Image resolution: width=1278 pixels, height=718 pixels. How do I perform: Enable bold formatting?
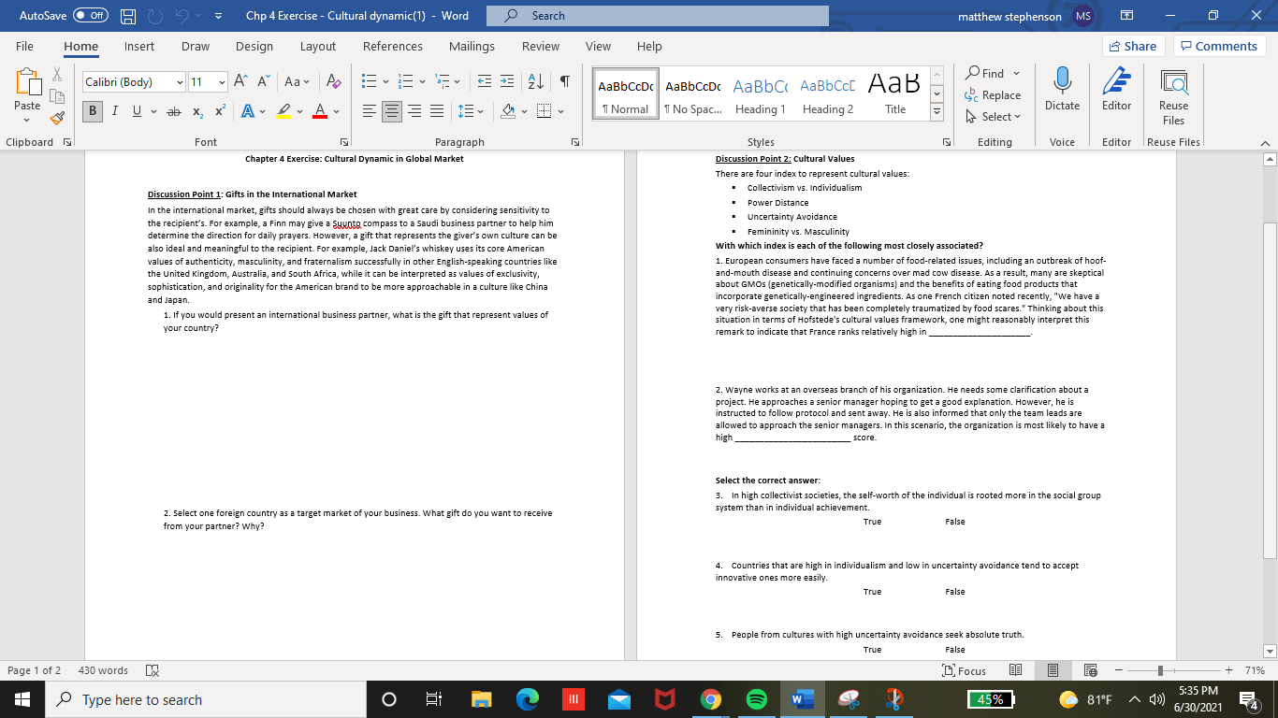(x=91, y=110)
